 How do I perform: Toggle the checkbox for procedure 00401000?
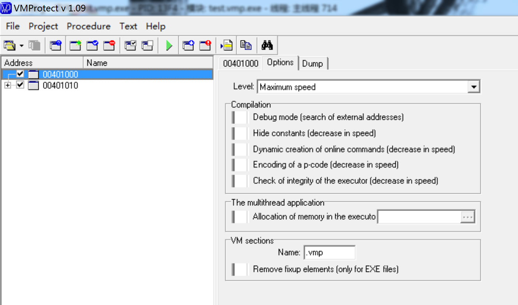[x=20, y=74]
